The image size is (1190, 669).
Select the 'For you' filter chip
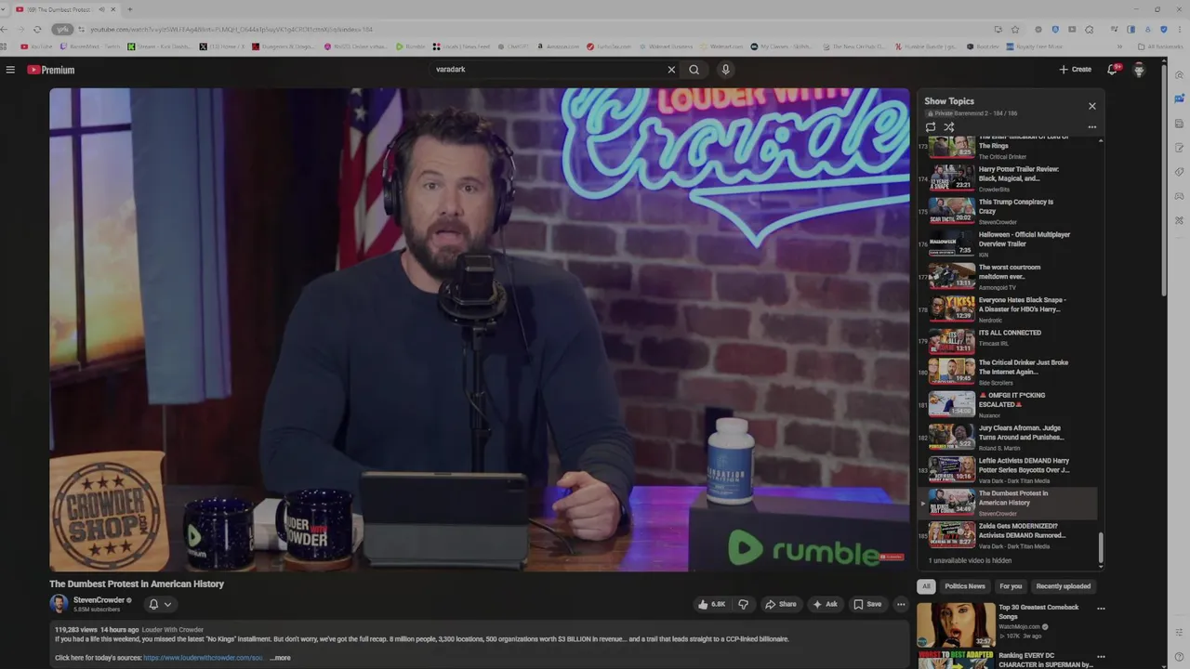(x=1011, y=586)
